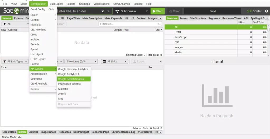Image resolution: width=270 pixels, height=139 pixels.
Task: Switch to the Outlinks bottom tab
Action: pyautogui.click(x=33, y=132)
